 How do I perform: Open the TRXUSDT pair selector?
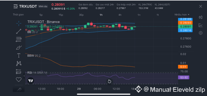point(28,6)
